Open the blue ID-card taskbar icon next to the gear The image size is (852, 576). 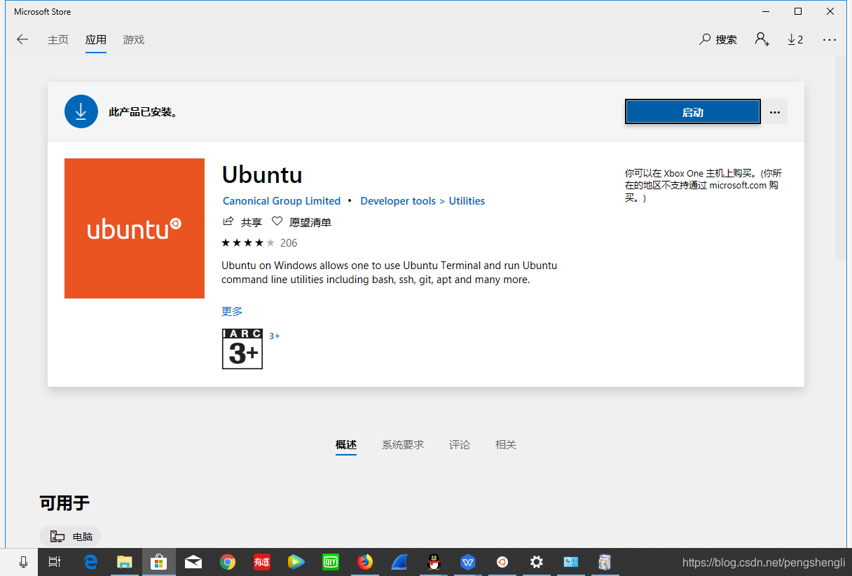[x=571, y=562]
